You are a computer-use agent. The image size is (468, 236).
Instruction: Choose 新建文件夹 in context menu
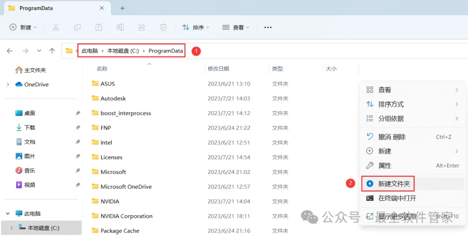click(413, 184)
